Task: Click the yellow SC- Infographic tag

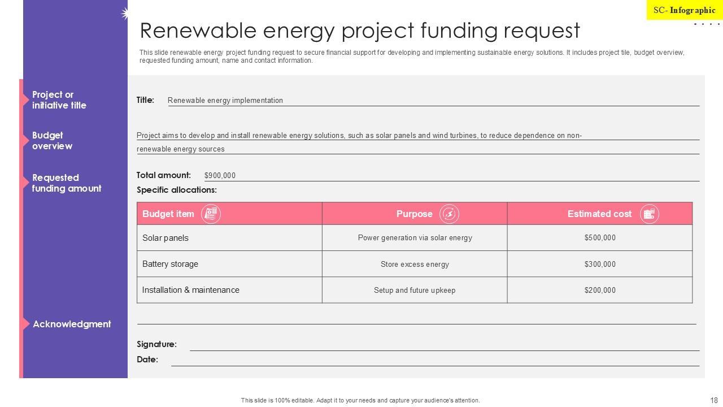Action: (x=684, y=10)
